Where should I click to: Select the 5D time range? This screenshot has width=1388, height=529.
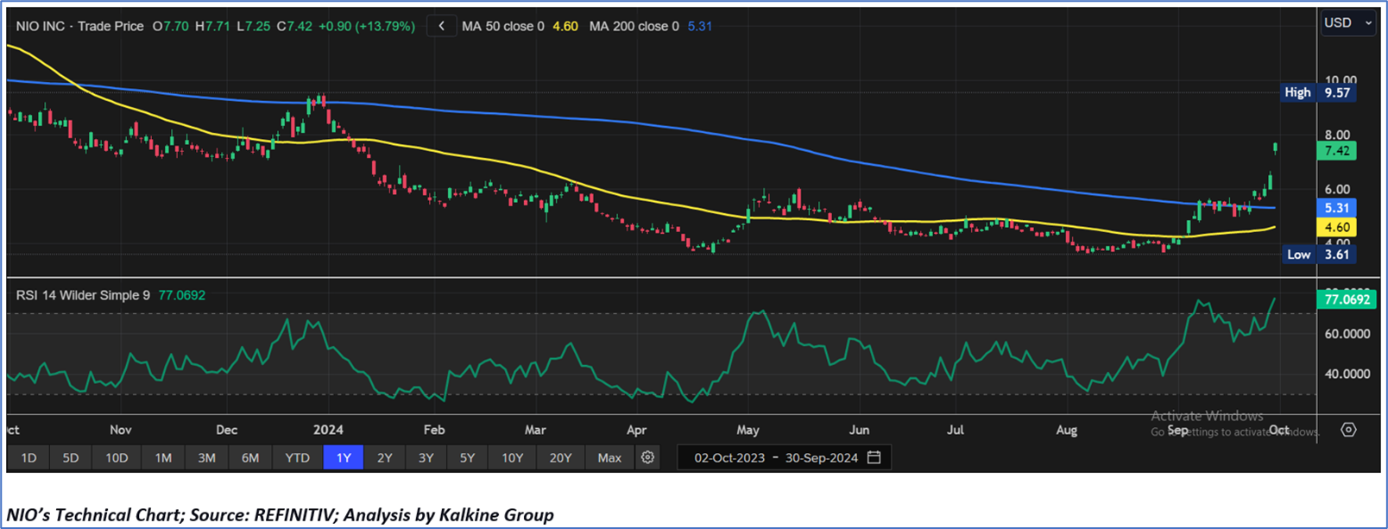[71, 457]
